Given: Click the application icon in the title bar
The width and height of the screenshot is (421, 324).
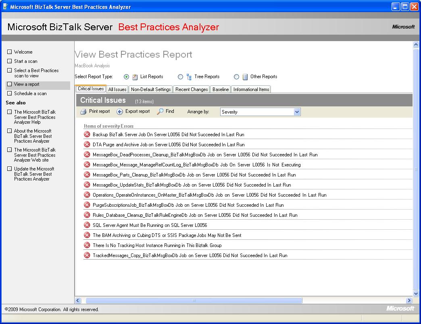Looking at the screenshot, I should coord(5,7).
